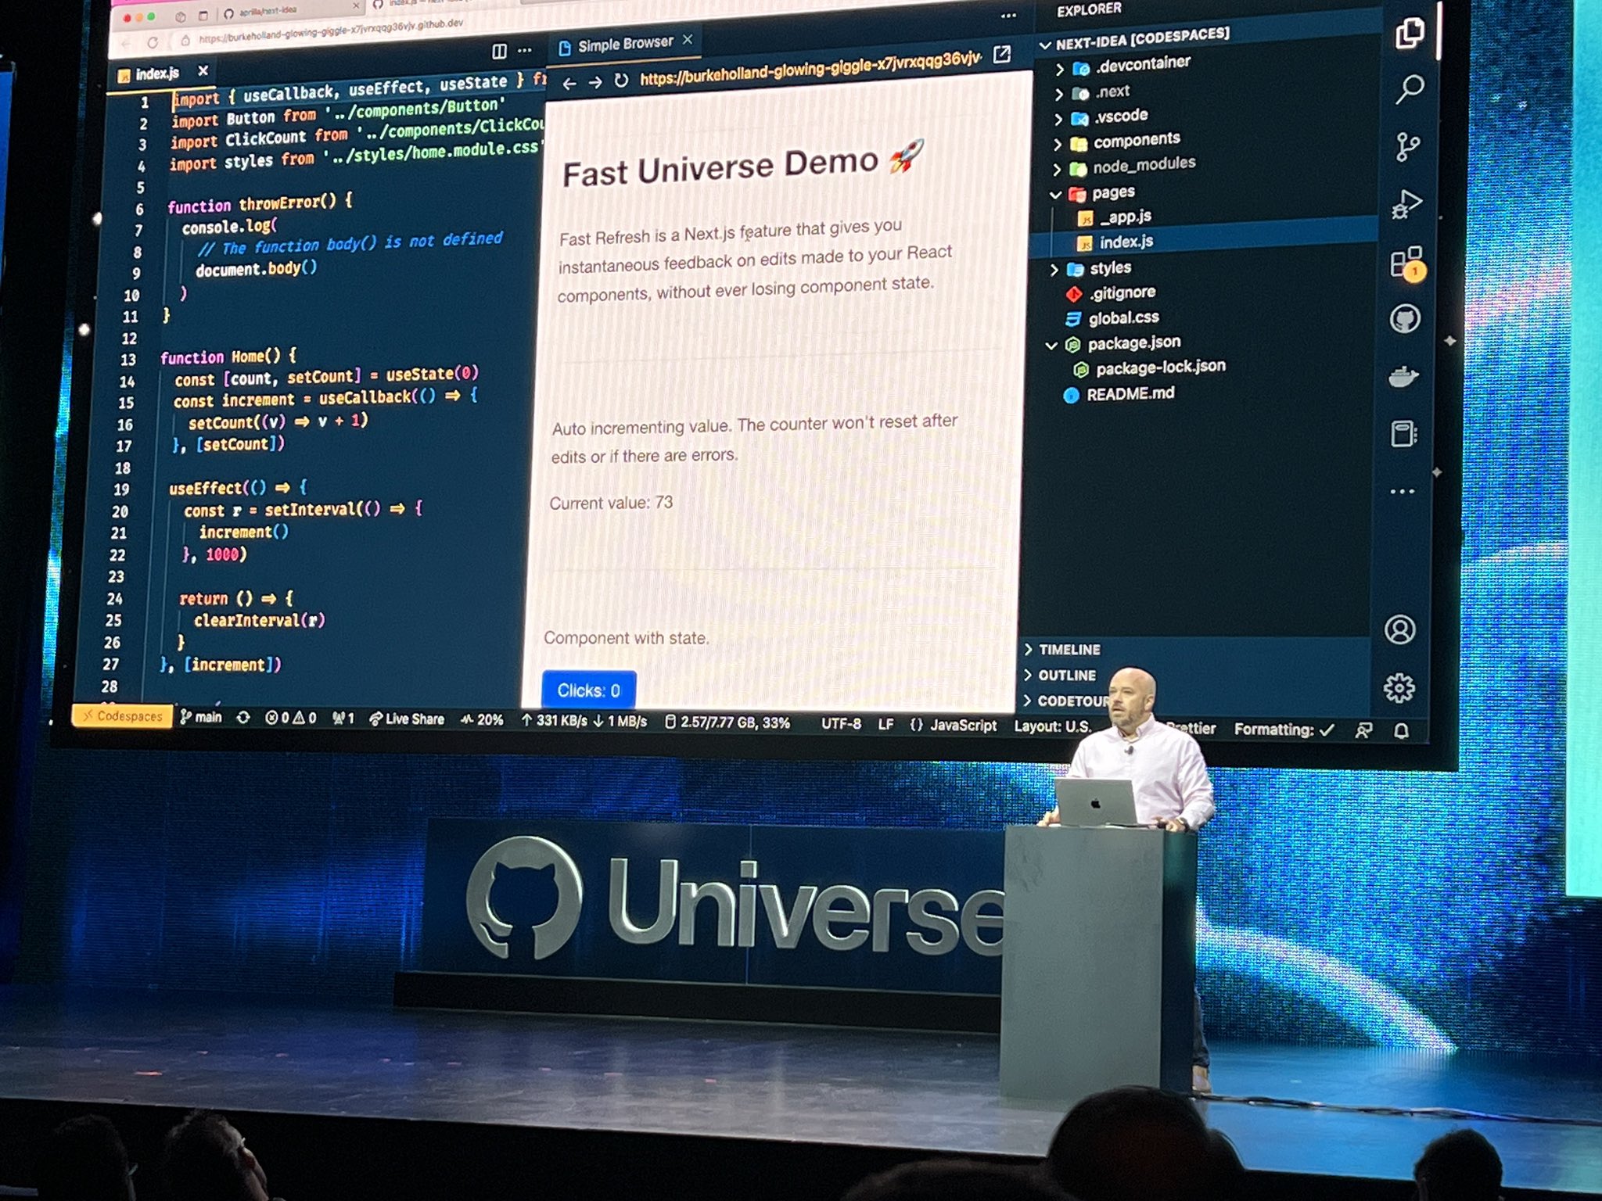Image resolution: width=1602 pixels, height=1201 pixels.
Task: Open notifications via the bell icon
Action: pyautogui.click(x=1400, y=730)
